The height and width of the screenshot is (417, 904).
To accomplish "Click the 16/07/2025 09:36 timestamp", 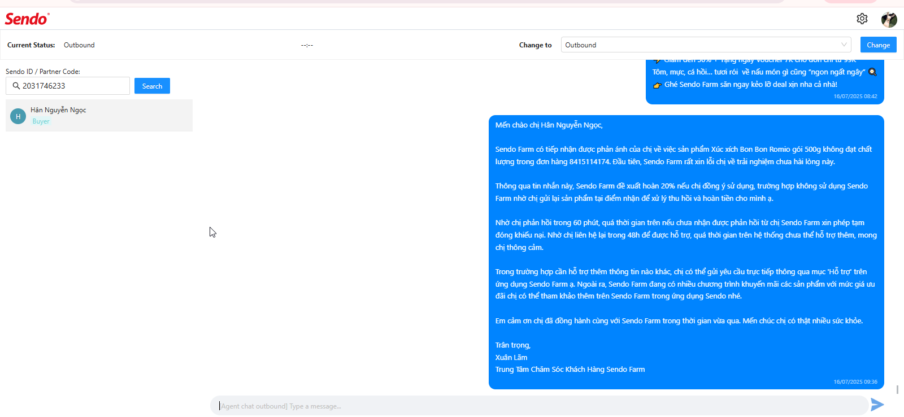I will point(855,382).
